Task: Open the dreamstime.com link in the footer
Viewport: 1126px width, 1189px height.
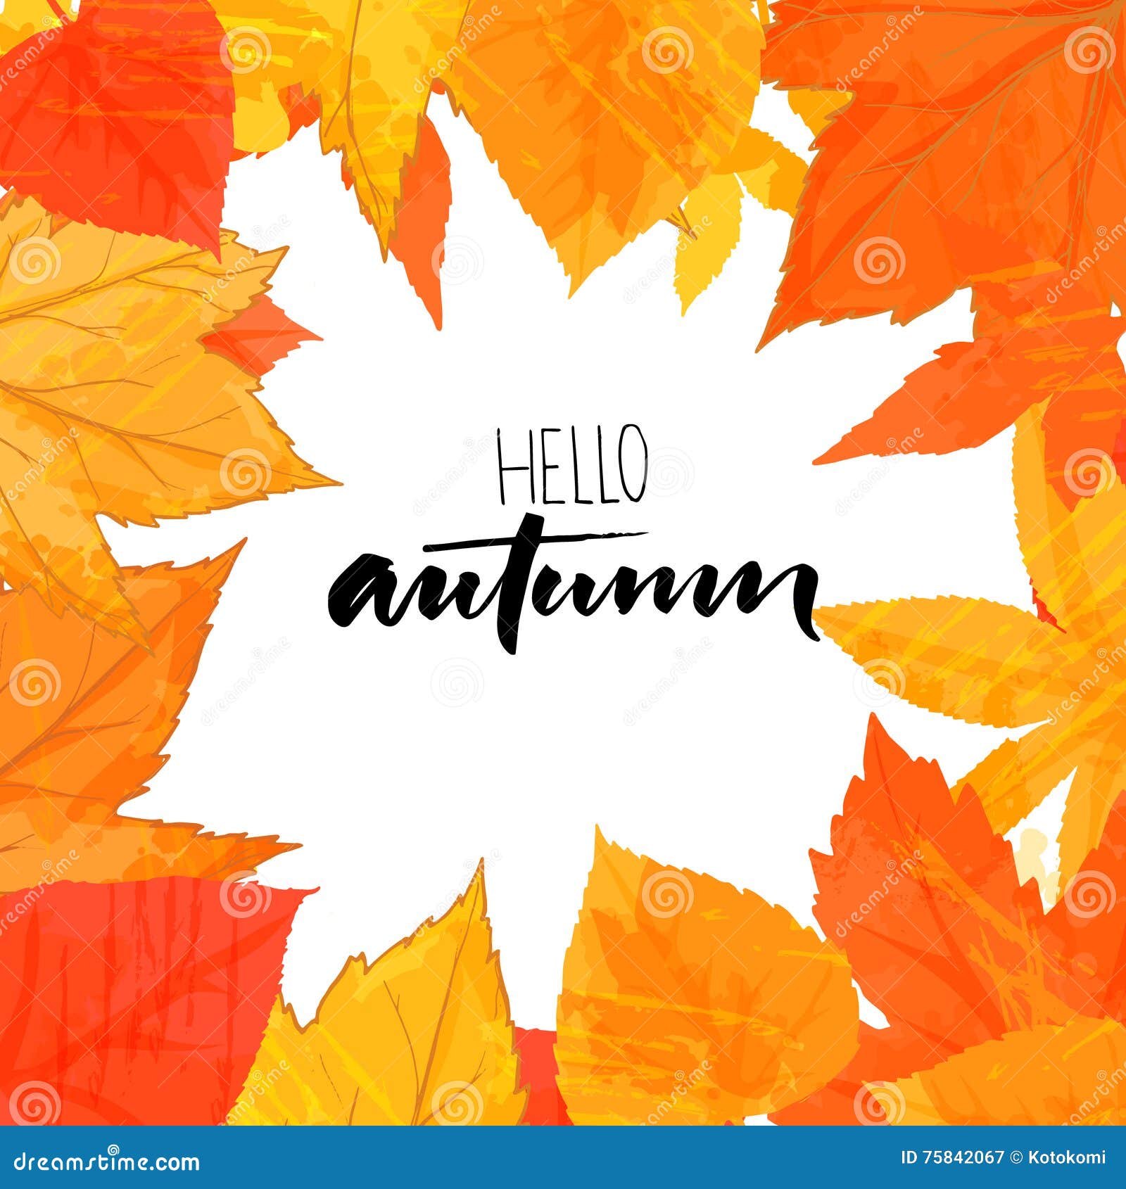Action: (106, 1164)
